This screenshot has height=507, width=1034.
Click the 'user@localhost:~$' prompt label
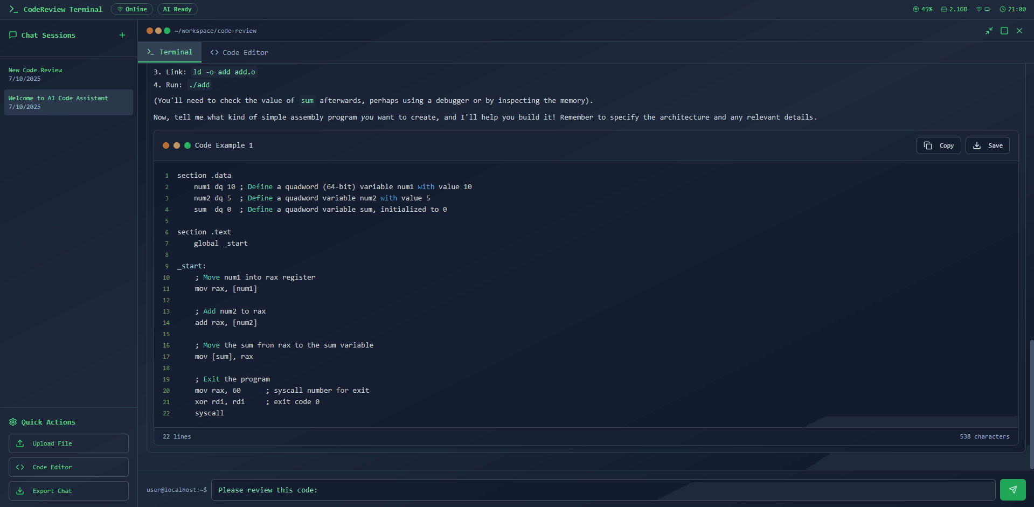coord(177,490)
